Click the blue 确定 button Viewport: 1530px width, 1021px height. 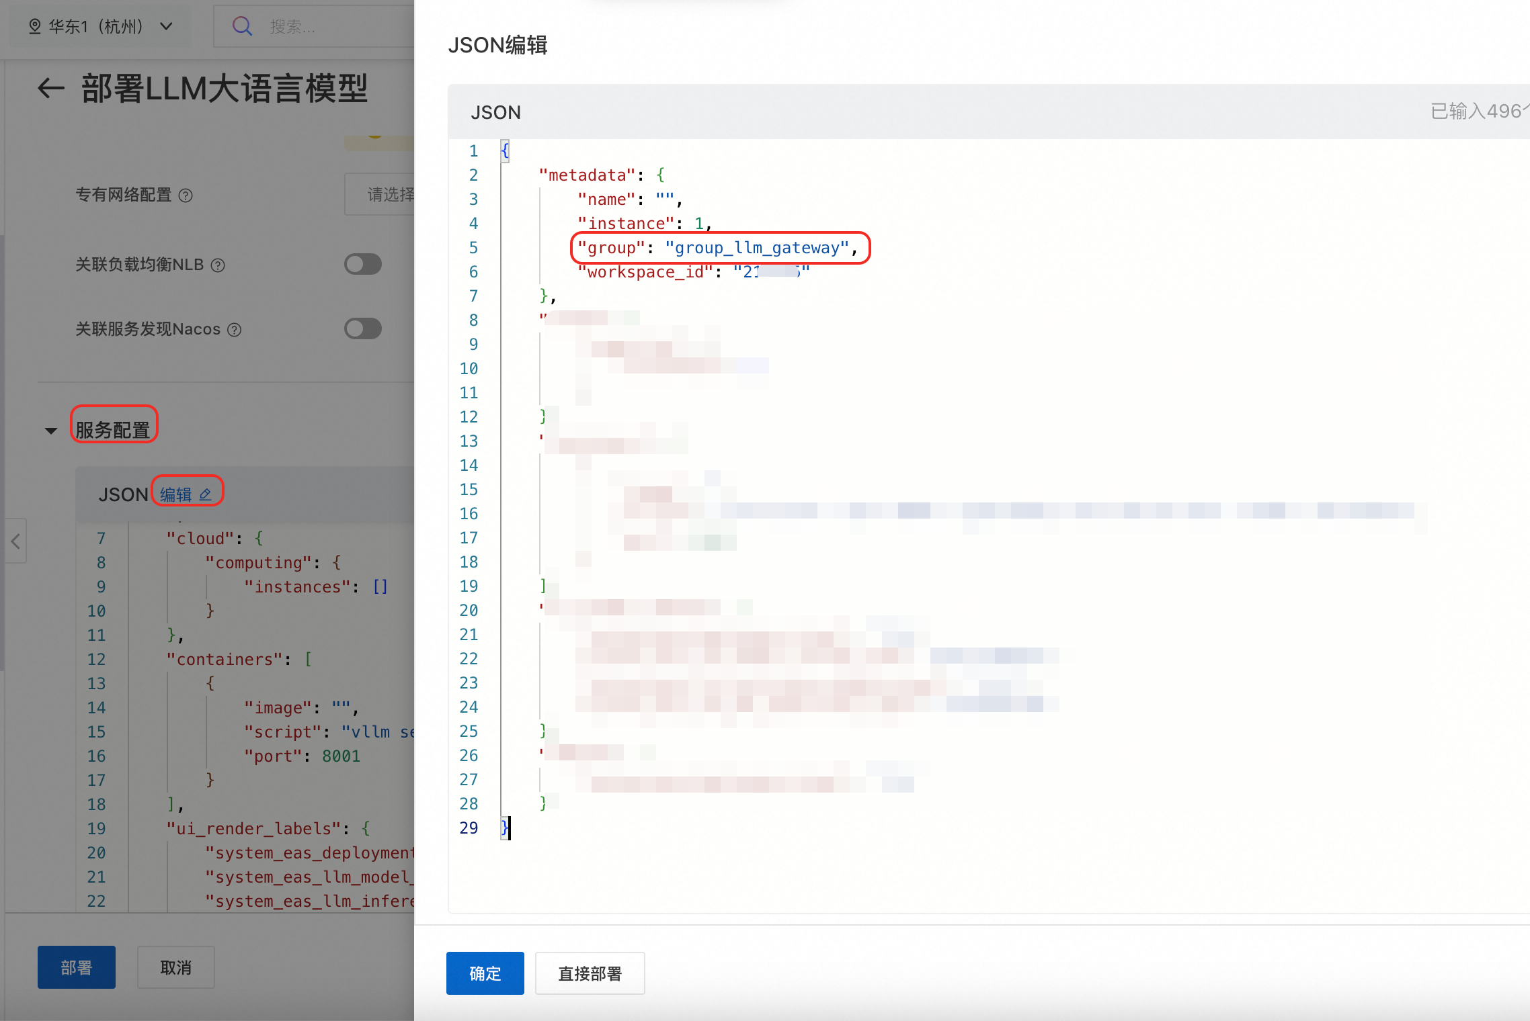pyautogui.click(x=485, y=973)
